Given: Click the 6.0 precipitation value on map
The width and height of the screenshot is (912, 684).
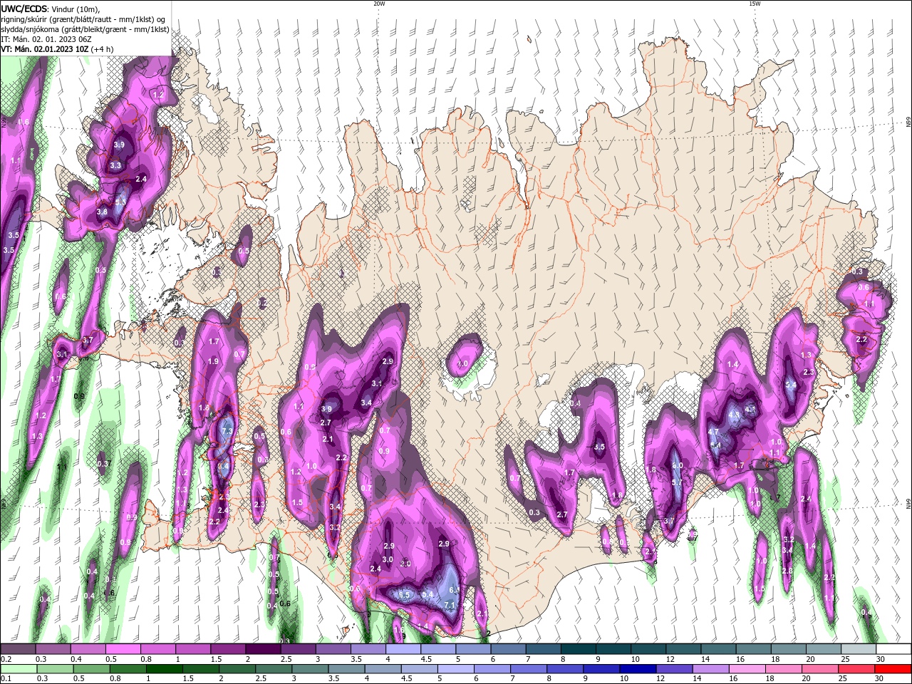Looking at the screenshot, I should [x=678, y=466].
